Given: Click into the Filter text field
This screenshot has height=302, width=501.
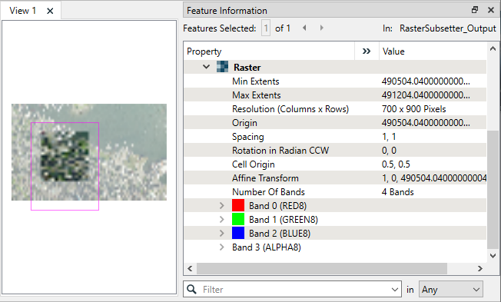Looking at the screenshot, I should click(x=296, y=290).
